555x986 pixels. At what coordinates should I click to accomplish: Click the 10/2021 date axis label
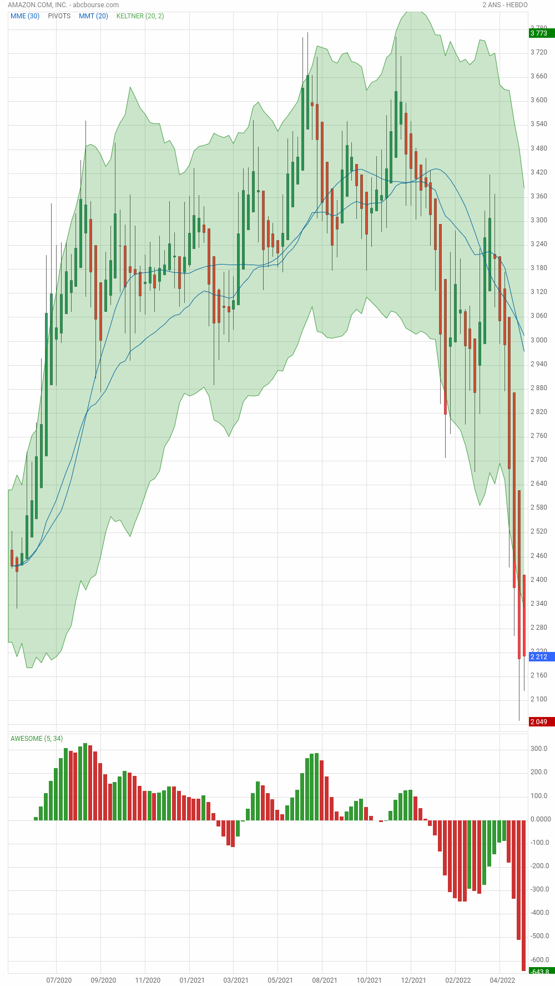[369, 980]
